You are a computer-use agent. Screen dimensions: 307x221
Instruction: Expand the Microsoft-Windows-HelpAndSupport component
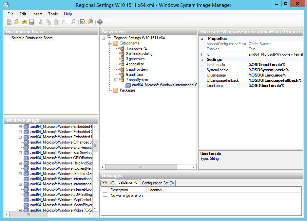tap(20, 163)
